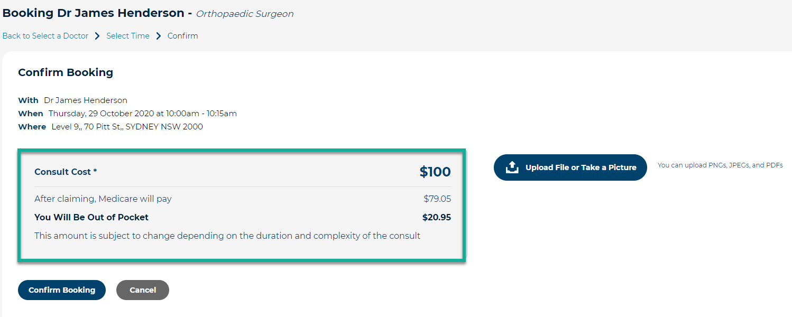Screen dimensions: 792x317
Task: Click the chevron before the Confirm step
Action: [157, 35]
